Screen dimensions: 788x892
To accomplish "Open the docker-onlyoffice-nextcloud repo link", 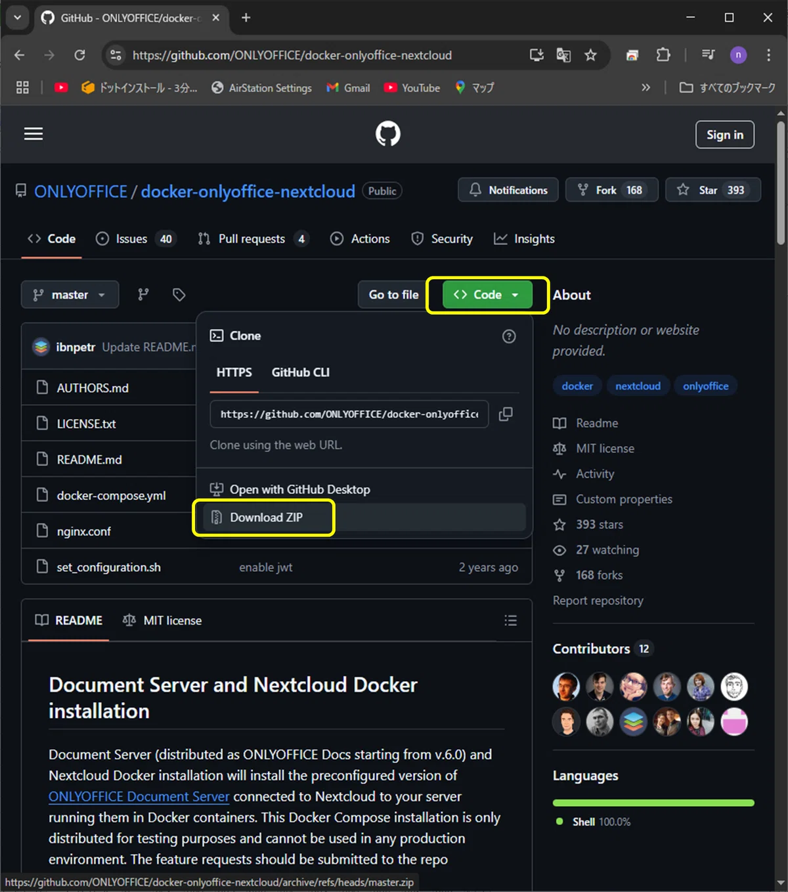I will [248, 192].
